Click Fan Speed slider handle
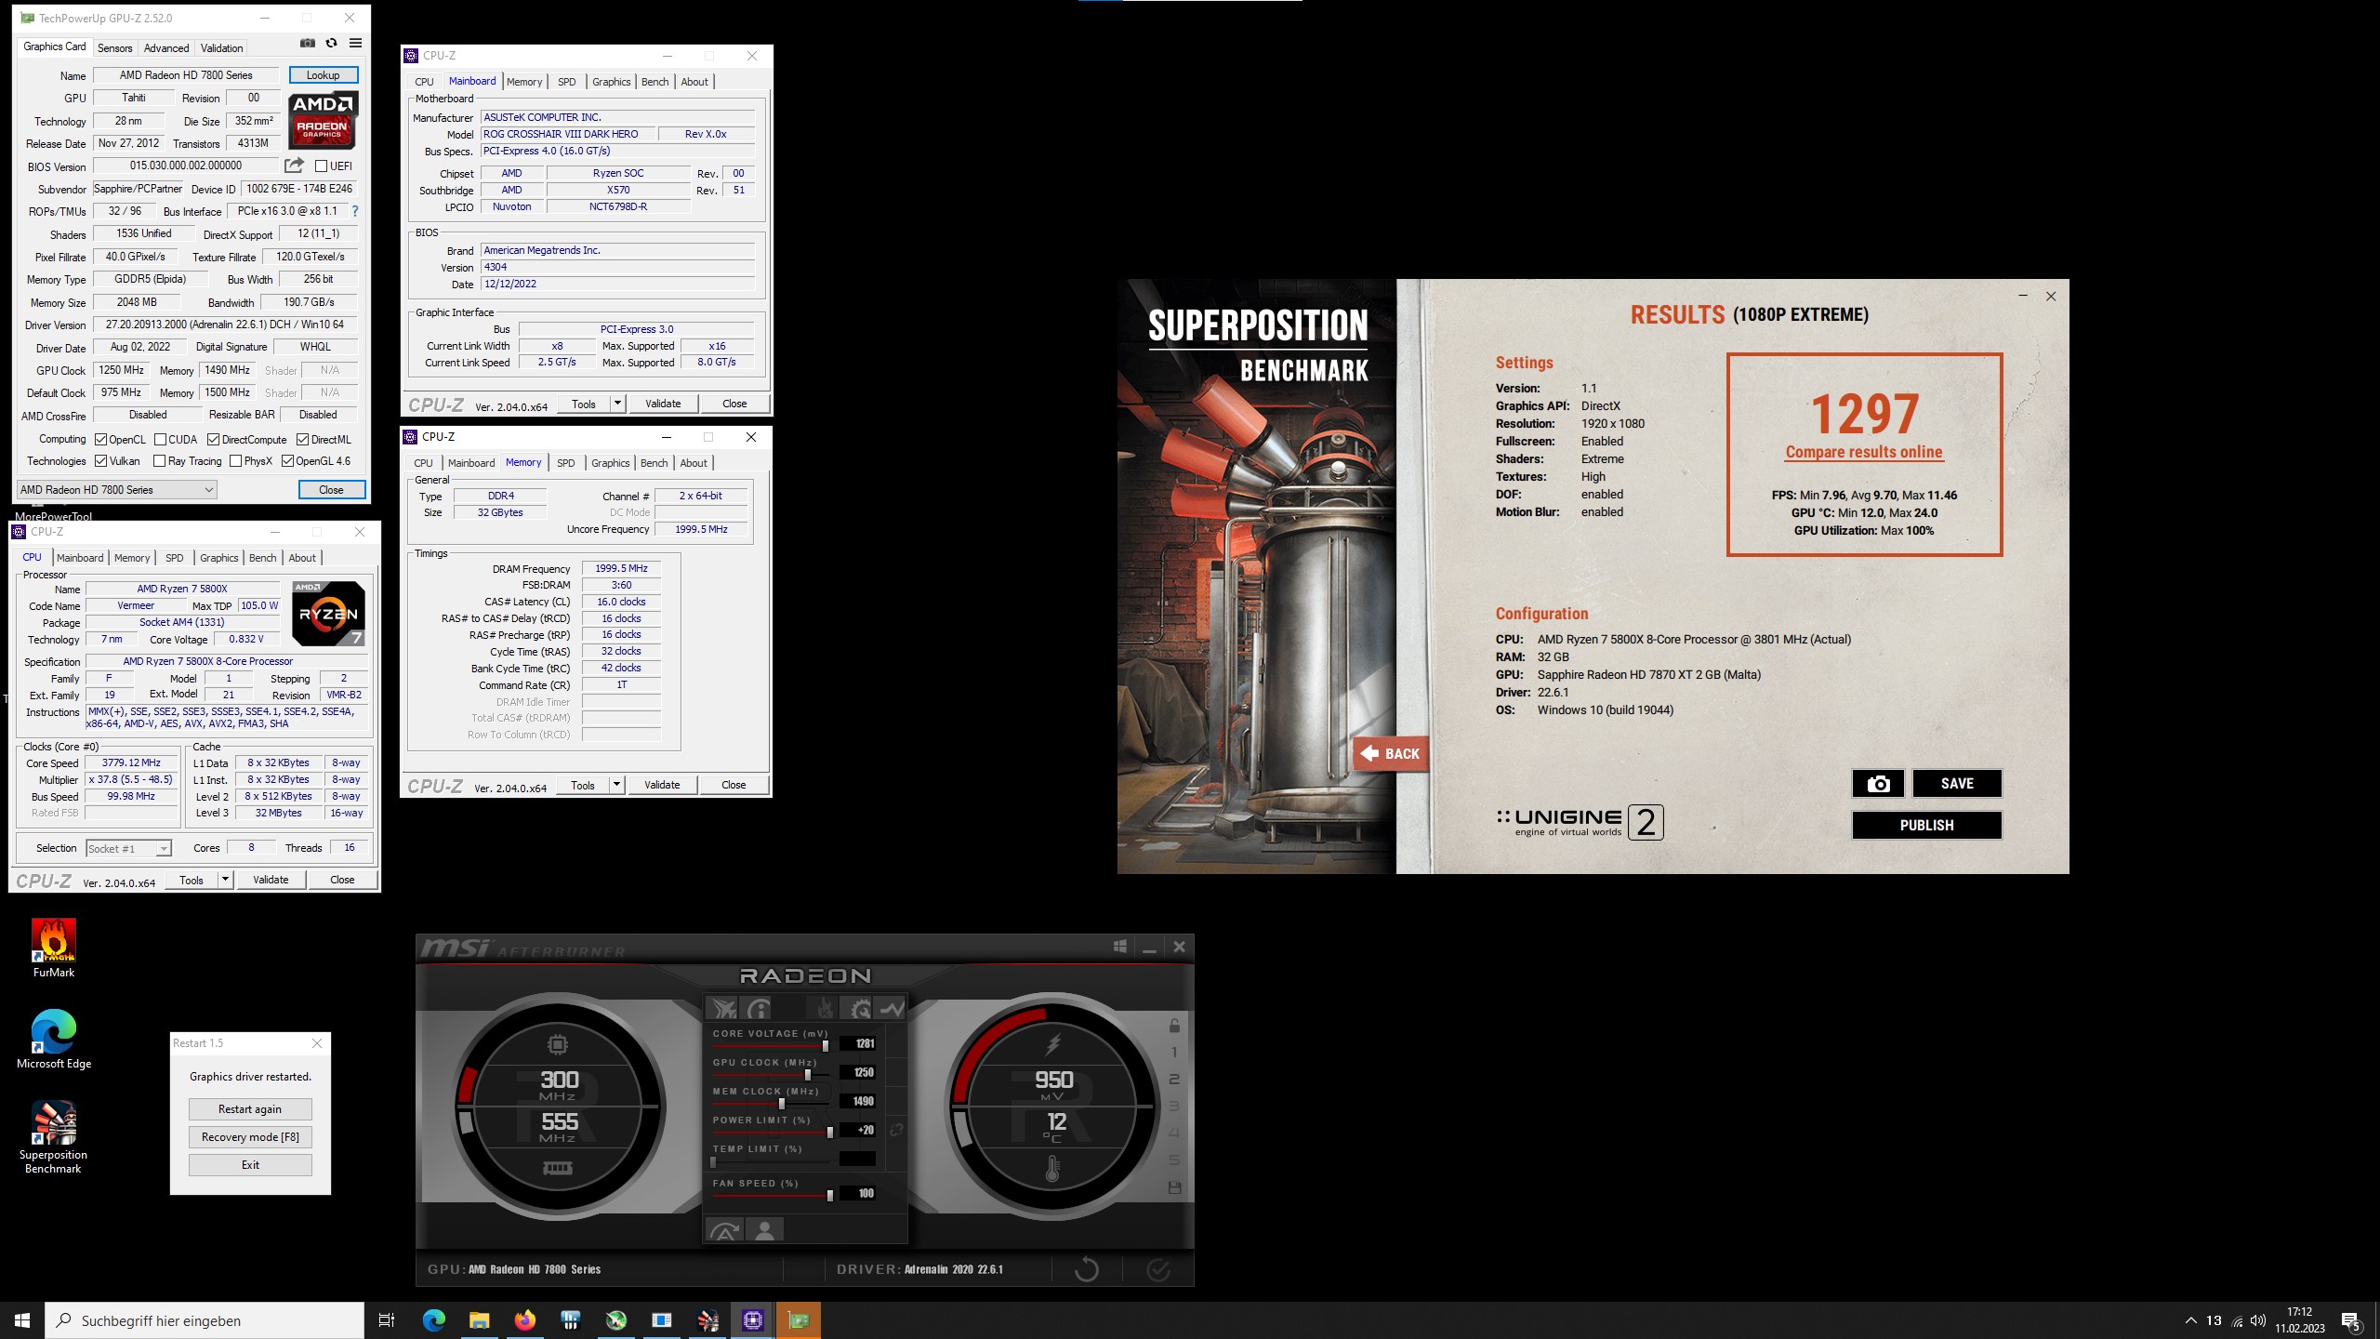Viewport: 2380px width, 1339px height. click(829, 1196)
